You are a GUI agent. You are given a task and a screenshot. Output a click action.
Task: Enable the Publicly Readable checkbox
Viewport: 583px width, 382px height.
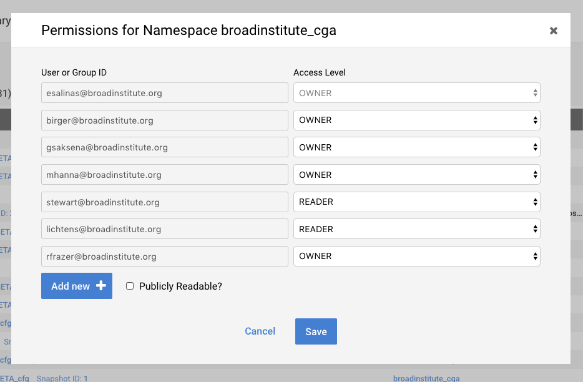(130, 286)
